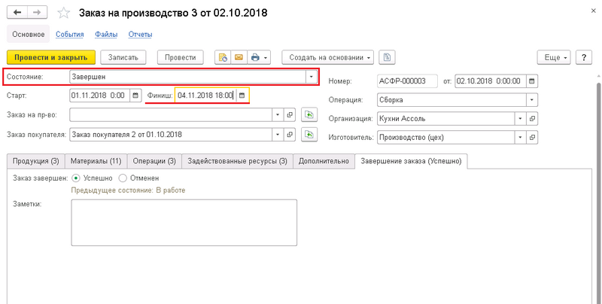Viewport: 602px width, 304px height.
Task: Open calendar picker for Старт date
Action: pyautogui.click(x=135, y=96)
